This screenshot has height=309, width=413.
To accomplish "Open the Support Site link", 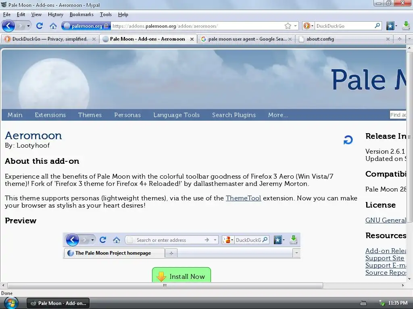I will [x=384, y=258].
